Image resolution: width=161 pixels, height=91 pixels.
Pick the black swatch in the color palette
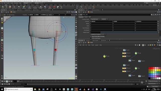click(149, 78)
